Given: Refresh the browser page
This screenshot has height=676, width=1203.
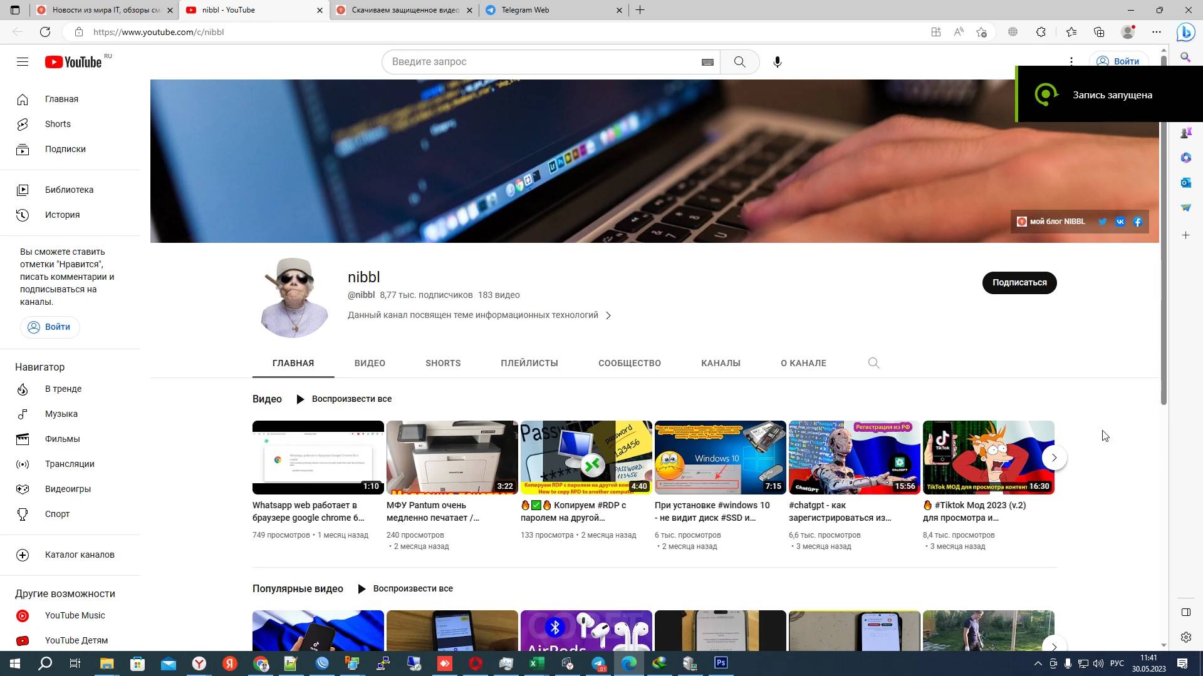Looking at the screenshot, I should click(45, 32).
